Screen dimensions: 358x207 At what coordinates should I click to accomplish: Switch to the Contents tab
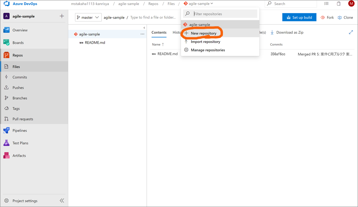coord(159,33)
